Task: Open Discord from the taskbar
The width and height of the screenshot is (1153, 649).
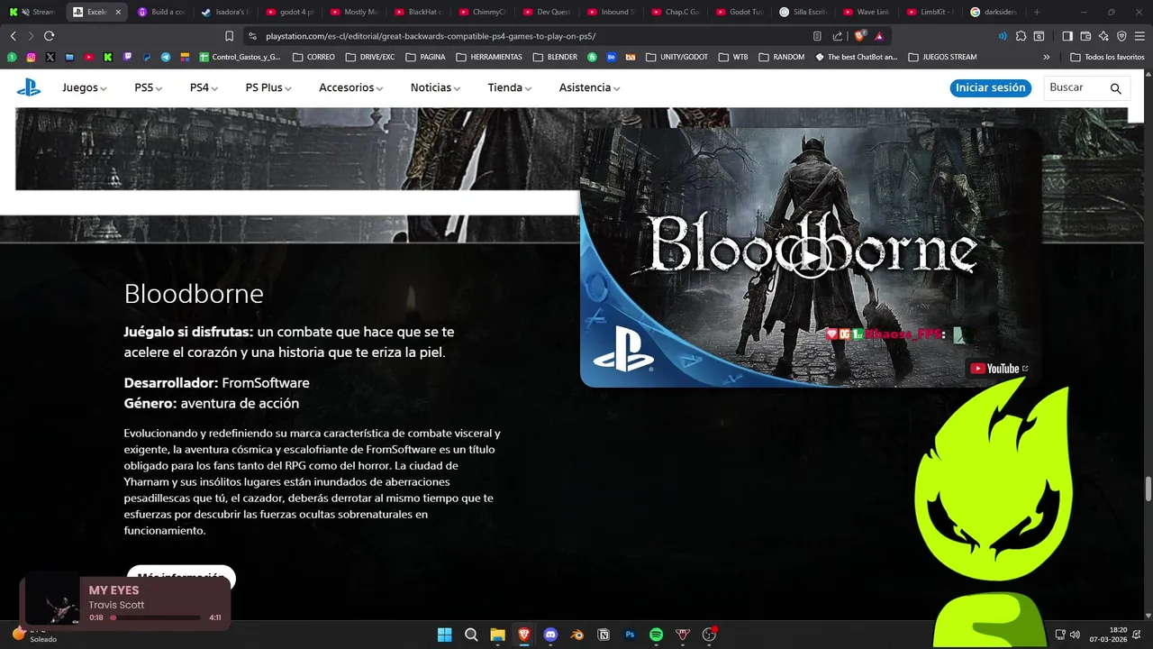Action: point(550,635)
